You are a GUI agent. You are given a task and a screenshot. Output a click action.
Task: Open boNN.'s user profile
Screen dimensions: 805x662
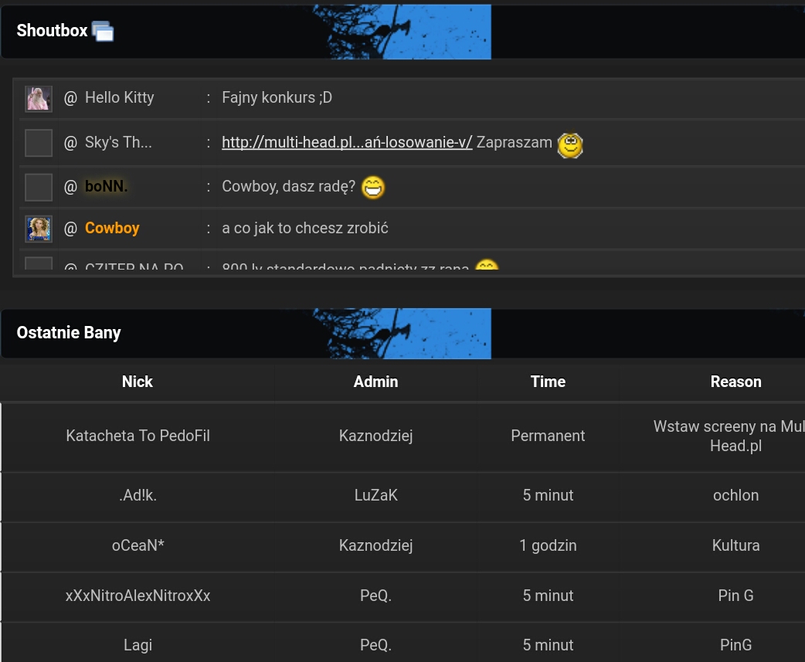pos(106,186)
